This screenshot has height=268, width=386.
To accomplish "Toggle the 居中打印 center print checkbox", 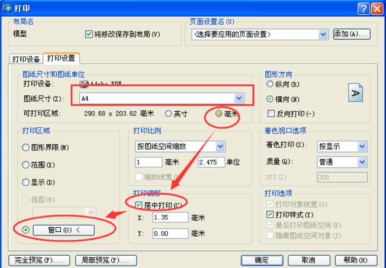I will pos(139,205).
